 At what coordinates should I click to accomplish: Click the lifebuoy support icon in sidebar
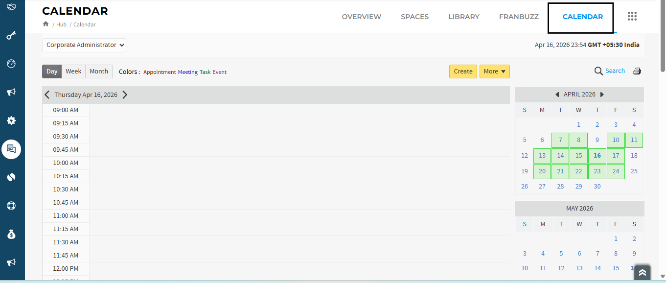click(x=12, y=206)
